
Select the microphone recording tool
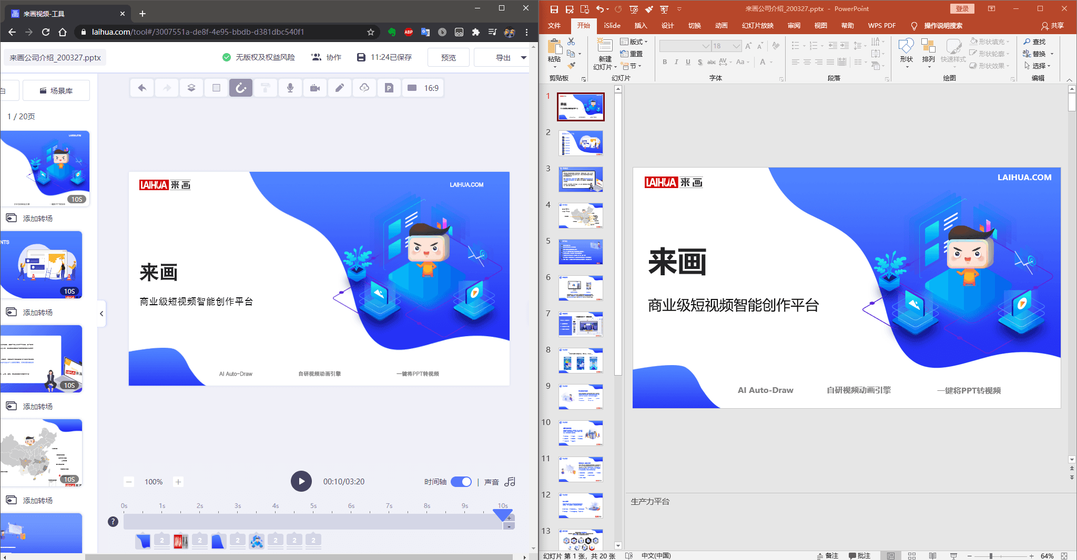click(x=290, y=88)
